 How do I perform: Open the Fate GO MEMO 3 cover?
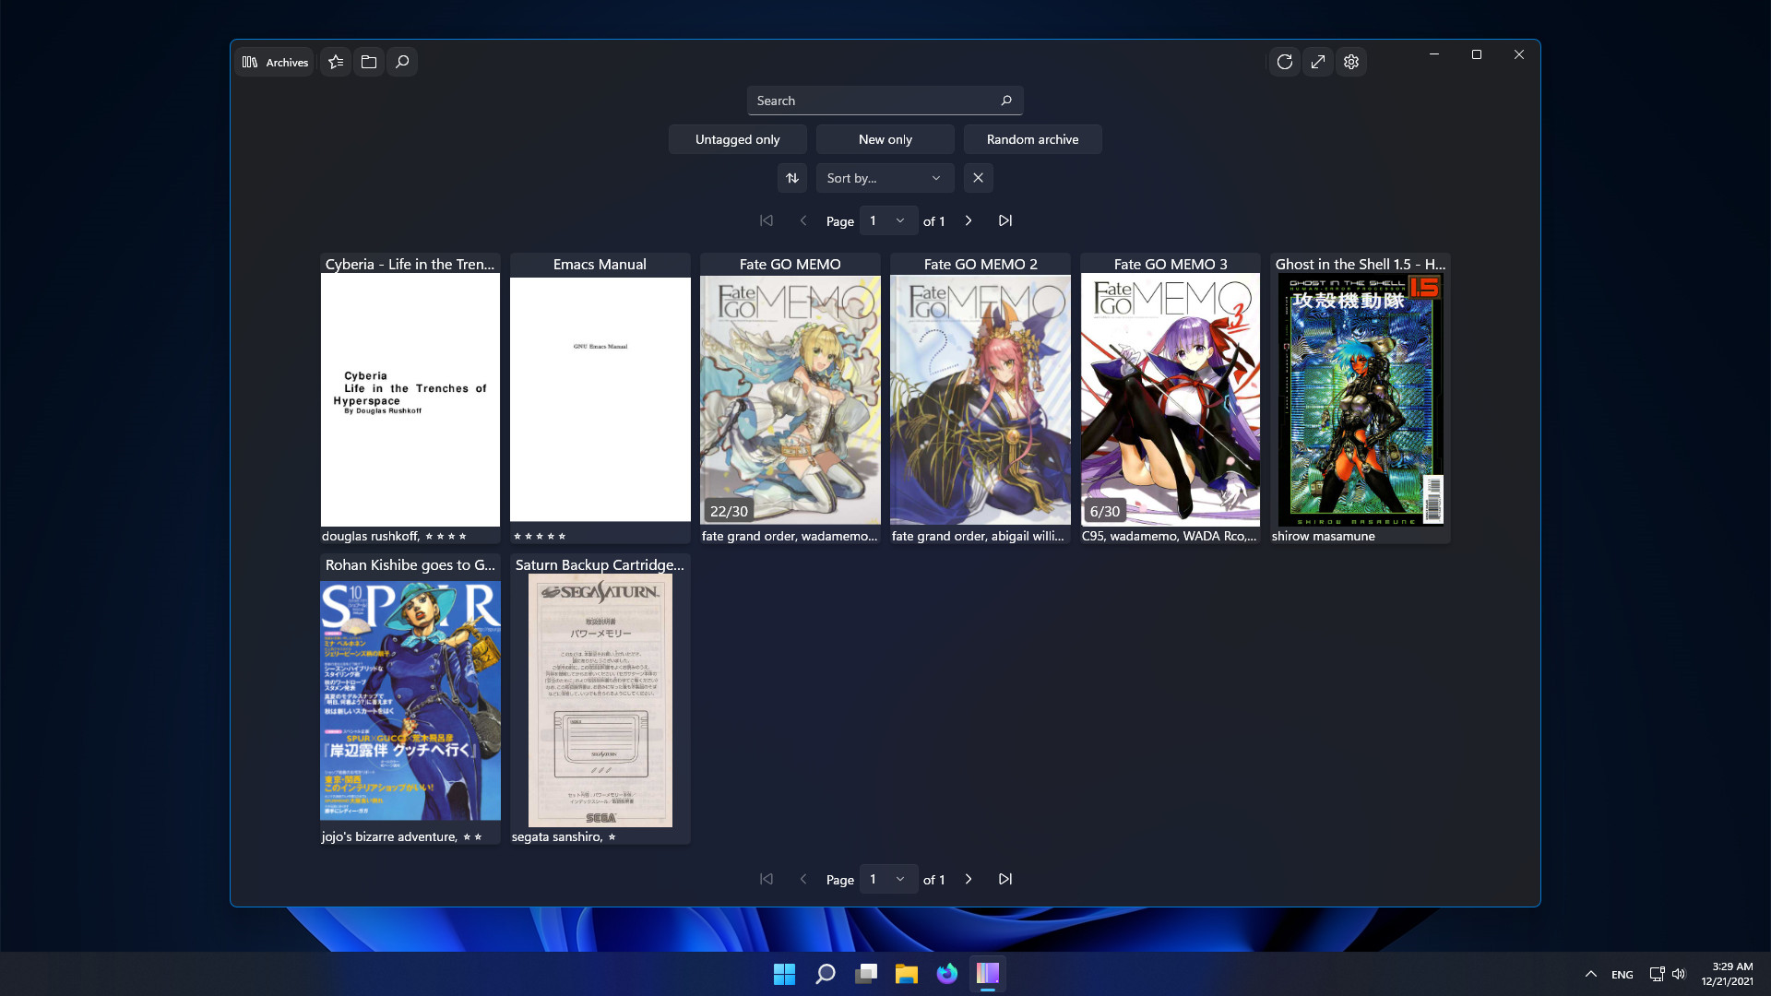point(1171,400)
